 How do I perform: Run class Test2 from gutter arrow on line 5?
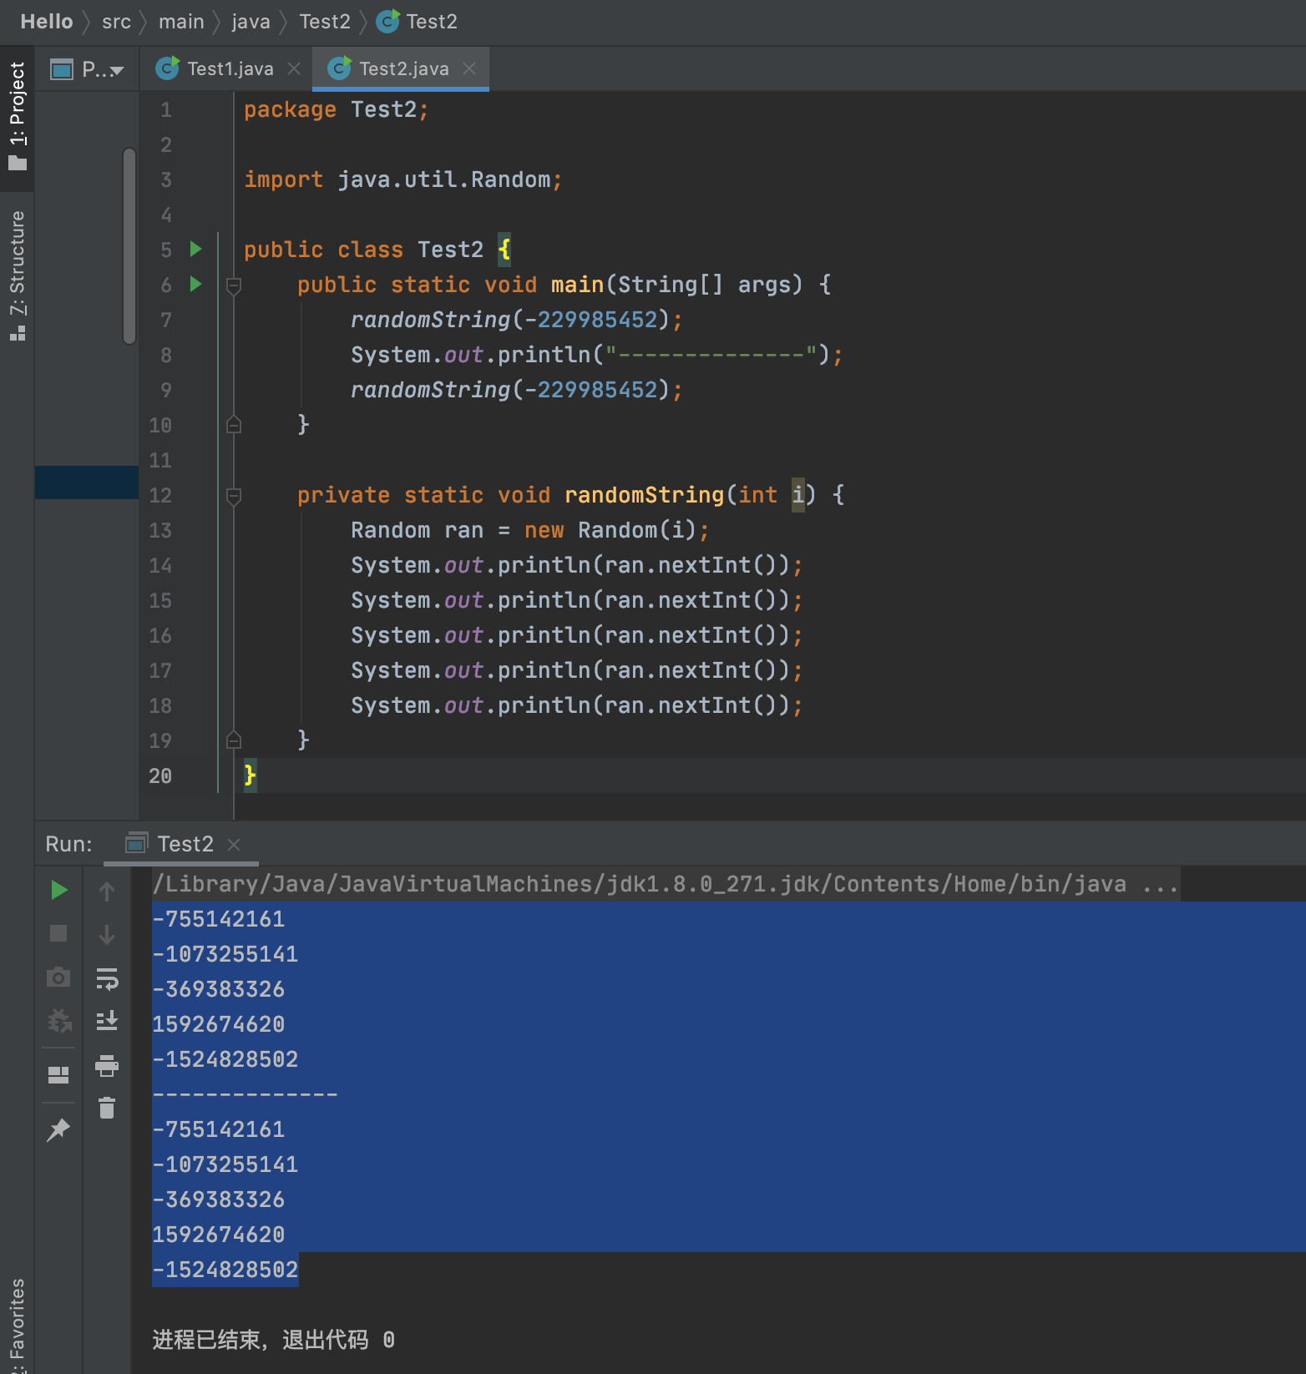(x=196, y=249)
